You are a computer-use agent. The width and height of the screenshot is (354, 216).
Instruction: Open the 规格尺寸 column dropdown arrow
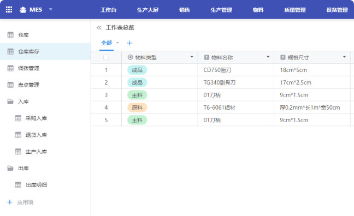(x=345, y=57)
